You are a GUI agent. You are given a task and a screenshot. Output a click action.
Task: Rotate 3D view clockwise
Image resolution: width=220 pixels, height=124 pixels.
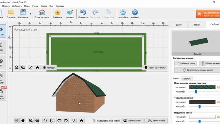pos(52,121)
